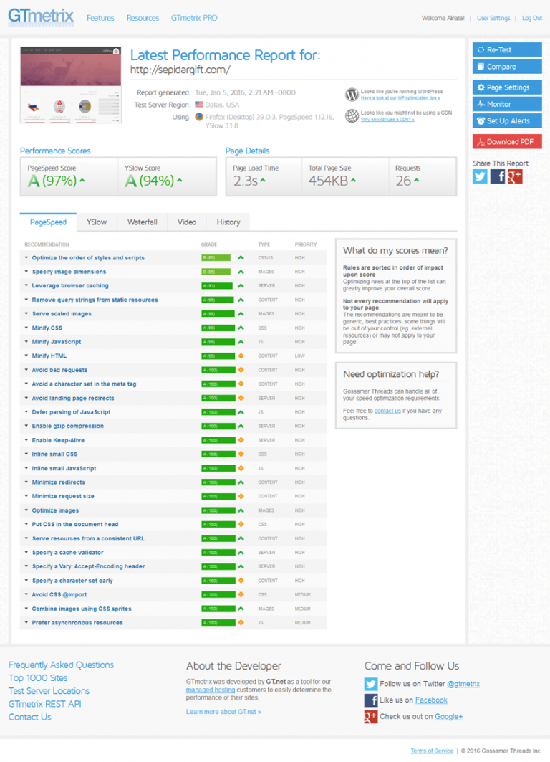Click Set Up Alerts button
Viewport: 550px width, 762px height.
coord(507,121)
